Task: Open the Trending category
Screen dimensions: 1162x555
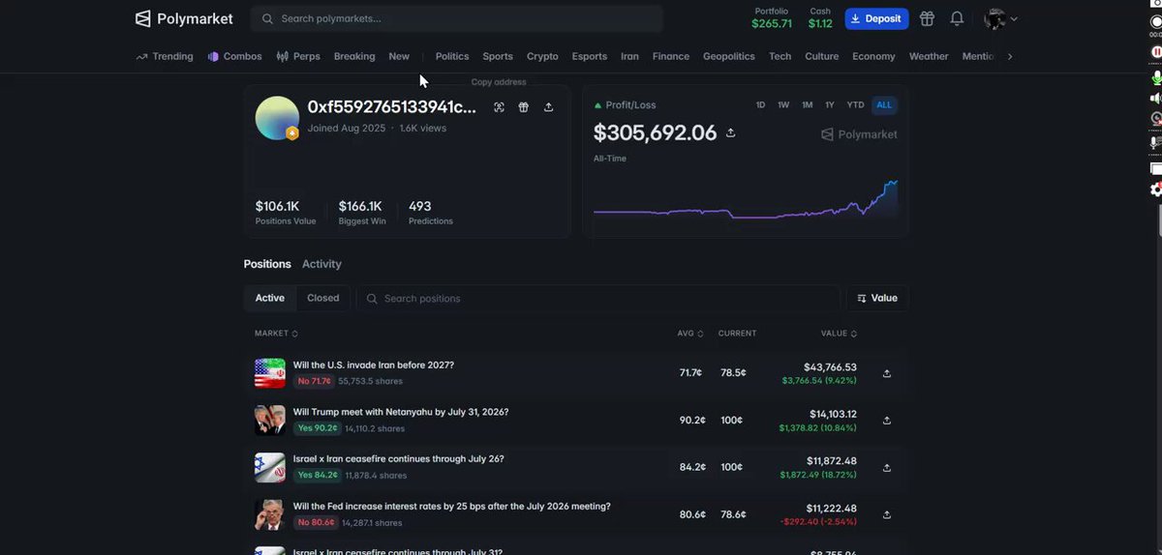Action: [x=165, y=56]
